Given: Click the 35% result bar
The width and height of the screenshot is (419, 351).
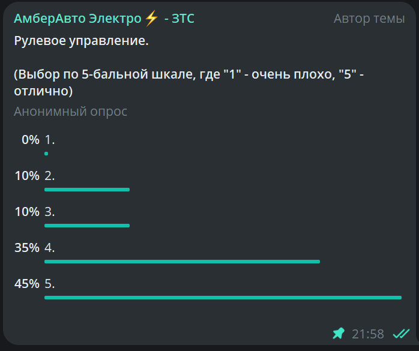Looking at the screenshot, I should [182, 262].
